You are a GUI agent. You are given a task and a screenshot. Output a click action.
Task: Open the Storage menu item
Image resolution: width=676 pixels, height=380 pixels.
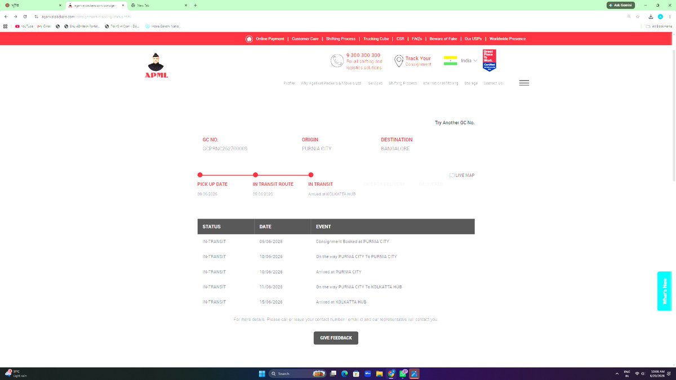pos(471,83)
